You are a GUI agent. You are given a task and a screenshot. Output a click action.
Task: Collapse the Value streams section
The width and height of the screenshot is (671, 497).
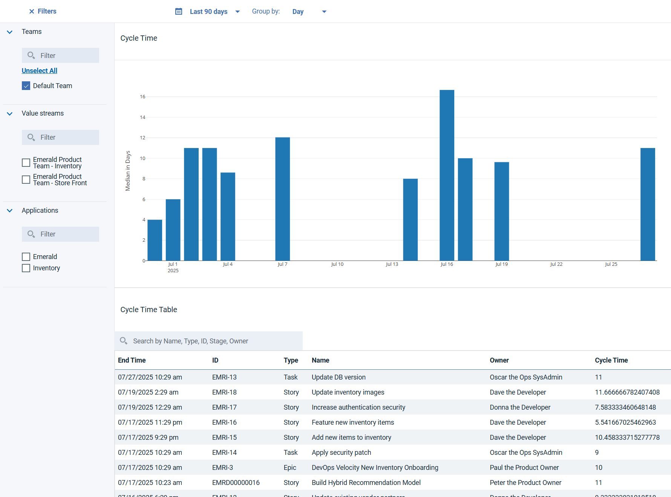(x=10, y=114)
